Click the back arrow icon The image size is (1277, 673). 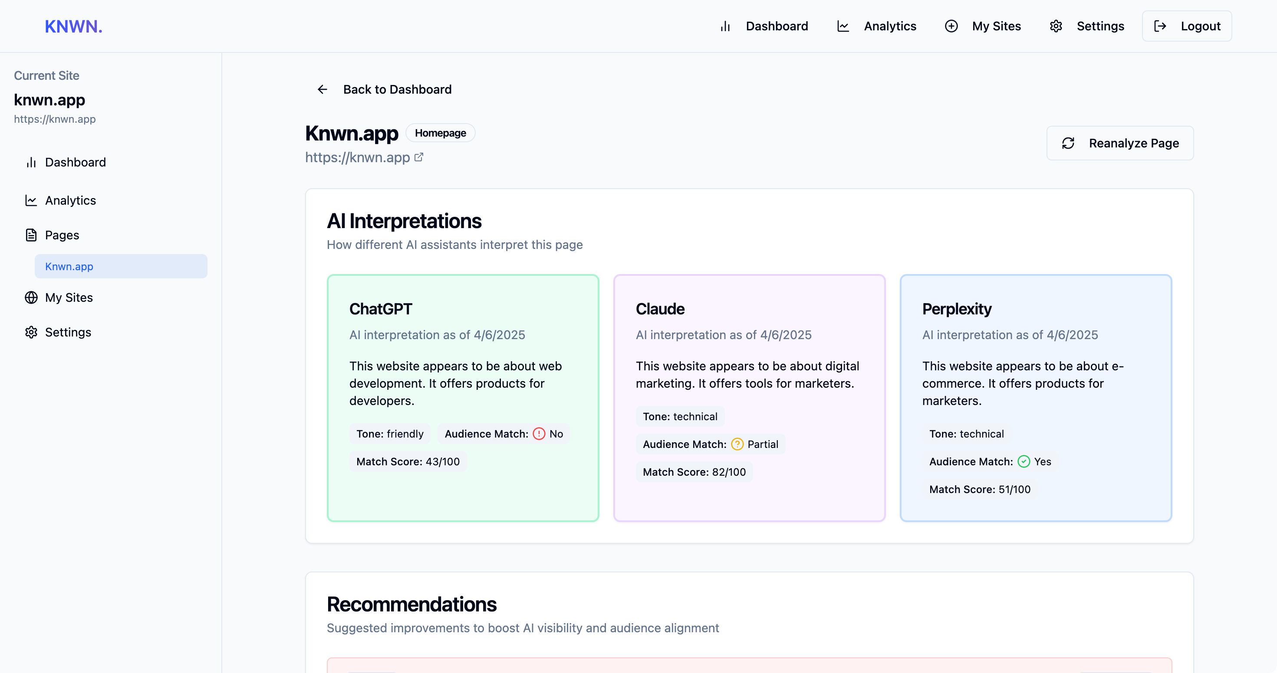tap(322, 89)
